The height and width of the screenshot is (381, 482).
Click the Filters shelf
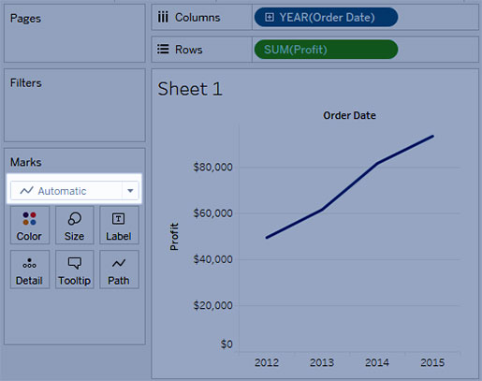75,106
